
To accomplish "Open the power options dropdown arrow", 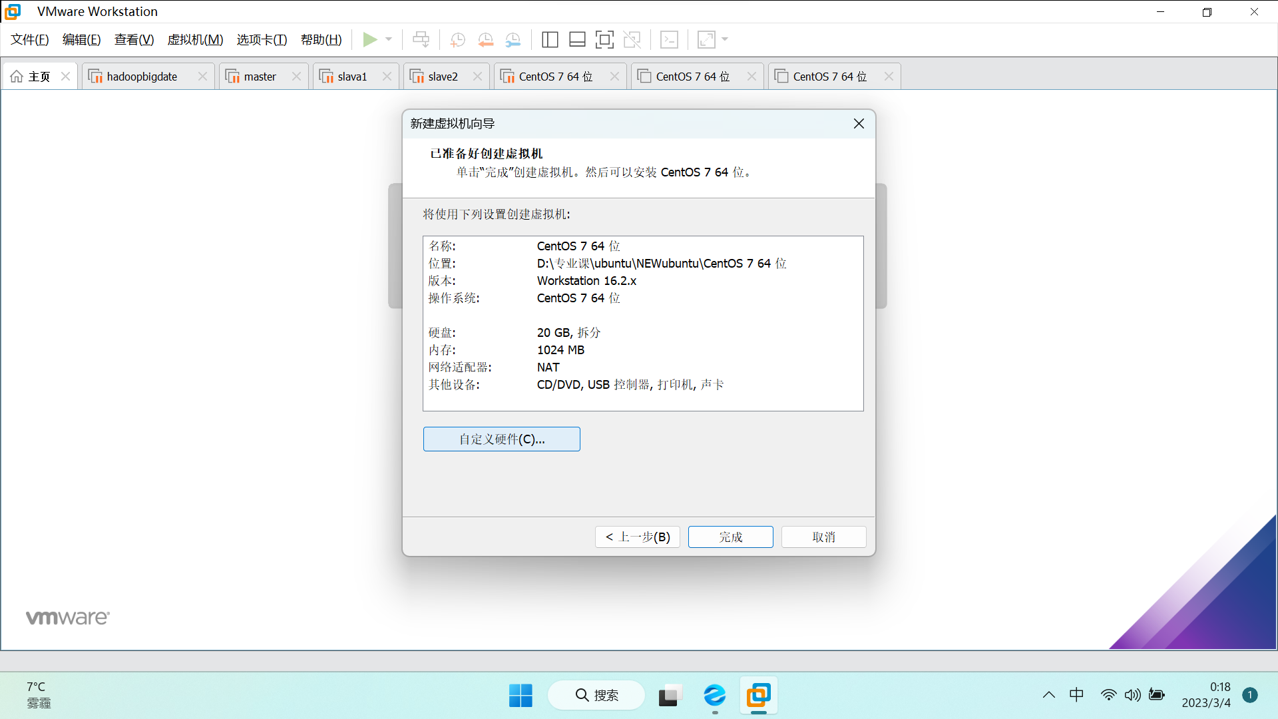I will 389,39.
